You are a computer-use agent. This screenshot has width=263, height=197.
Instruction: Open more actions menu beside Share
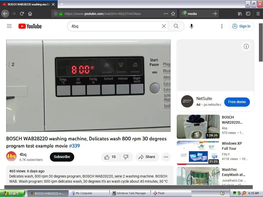pyautogui.click(x=166, y=157)
